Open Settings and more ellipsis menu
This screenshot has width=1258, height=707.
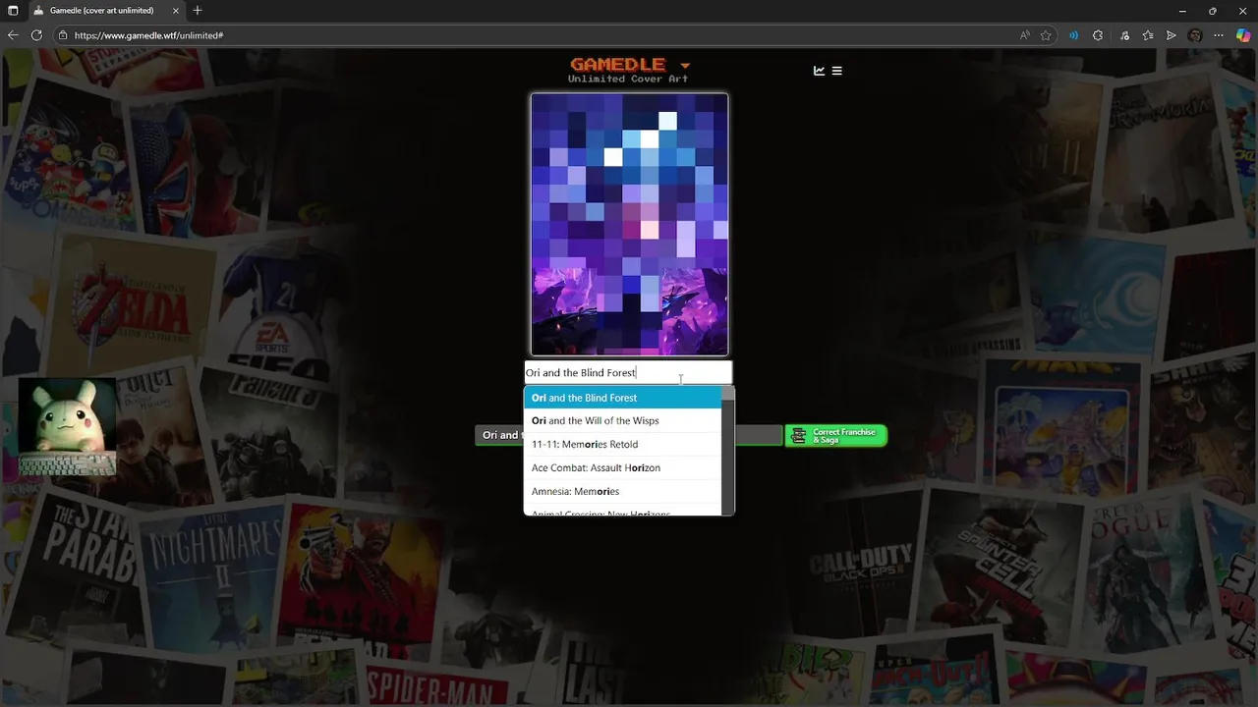[1219, 35]
